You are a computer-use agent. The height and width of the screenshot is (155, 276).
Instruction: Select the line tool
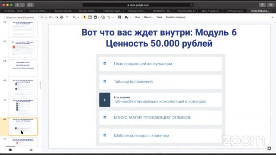pyautogui.click(x=109, y=17)
